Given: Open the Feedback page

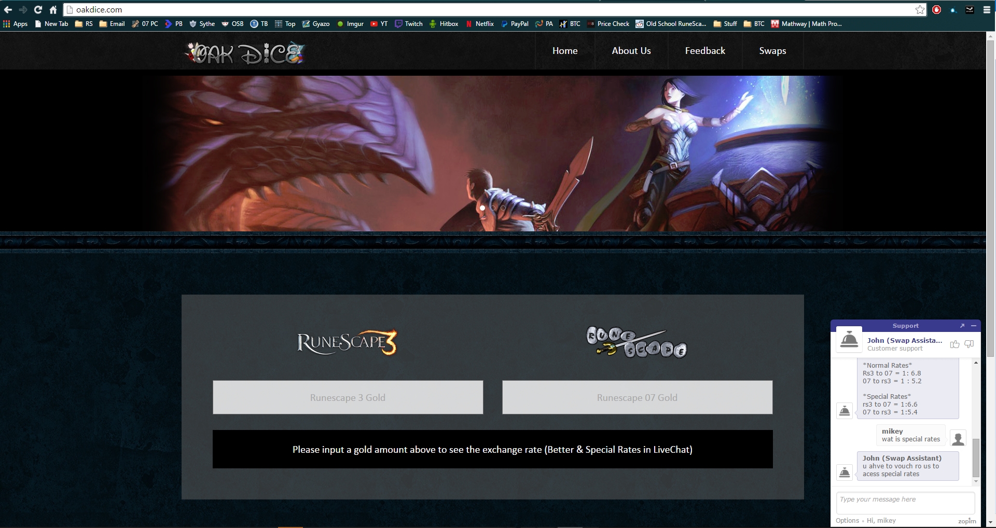Looking at the screenshot, I should pyautogui.click(x=705, y=51).
